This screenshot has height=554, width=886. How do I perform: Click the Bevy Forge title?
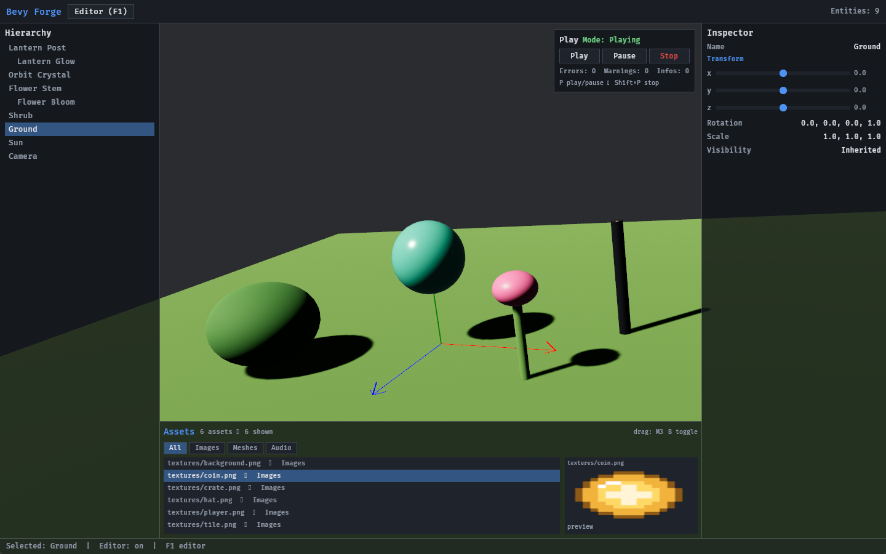[34, 12]
